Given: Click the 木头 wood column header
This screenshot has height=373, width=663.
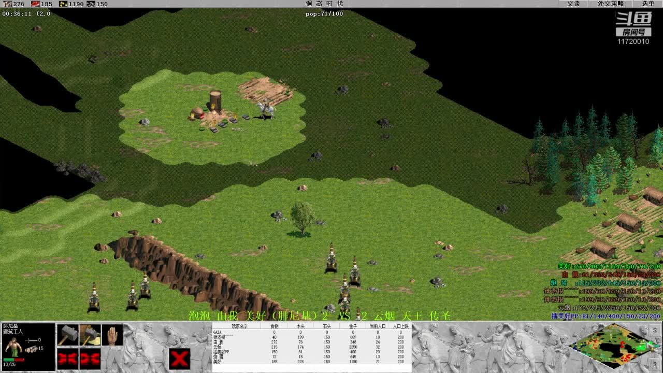Looking at the screenshot, I should click(300, 326).
